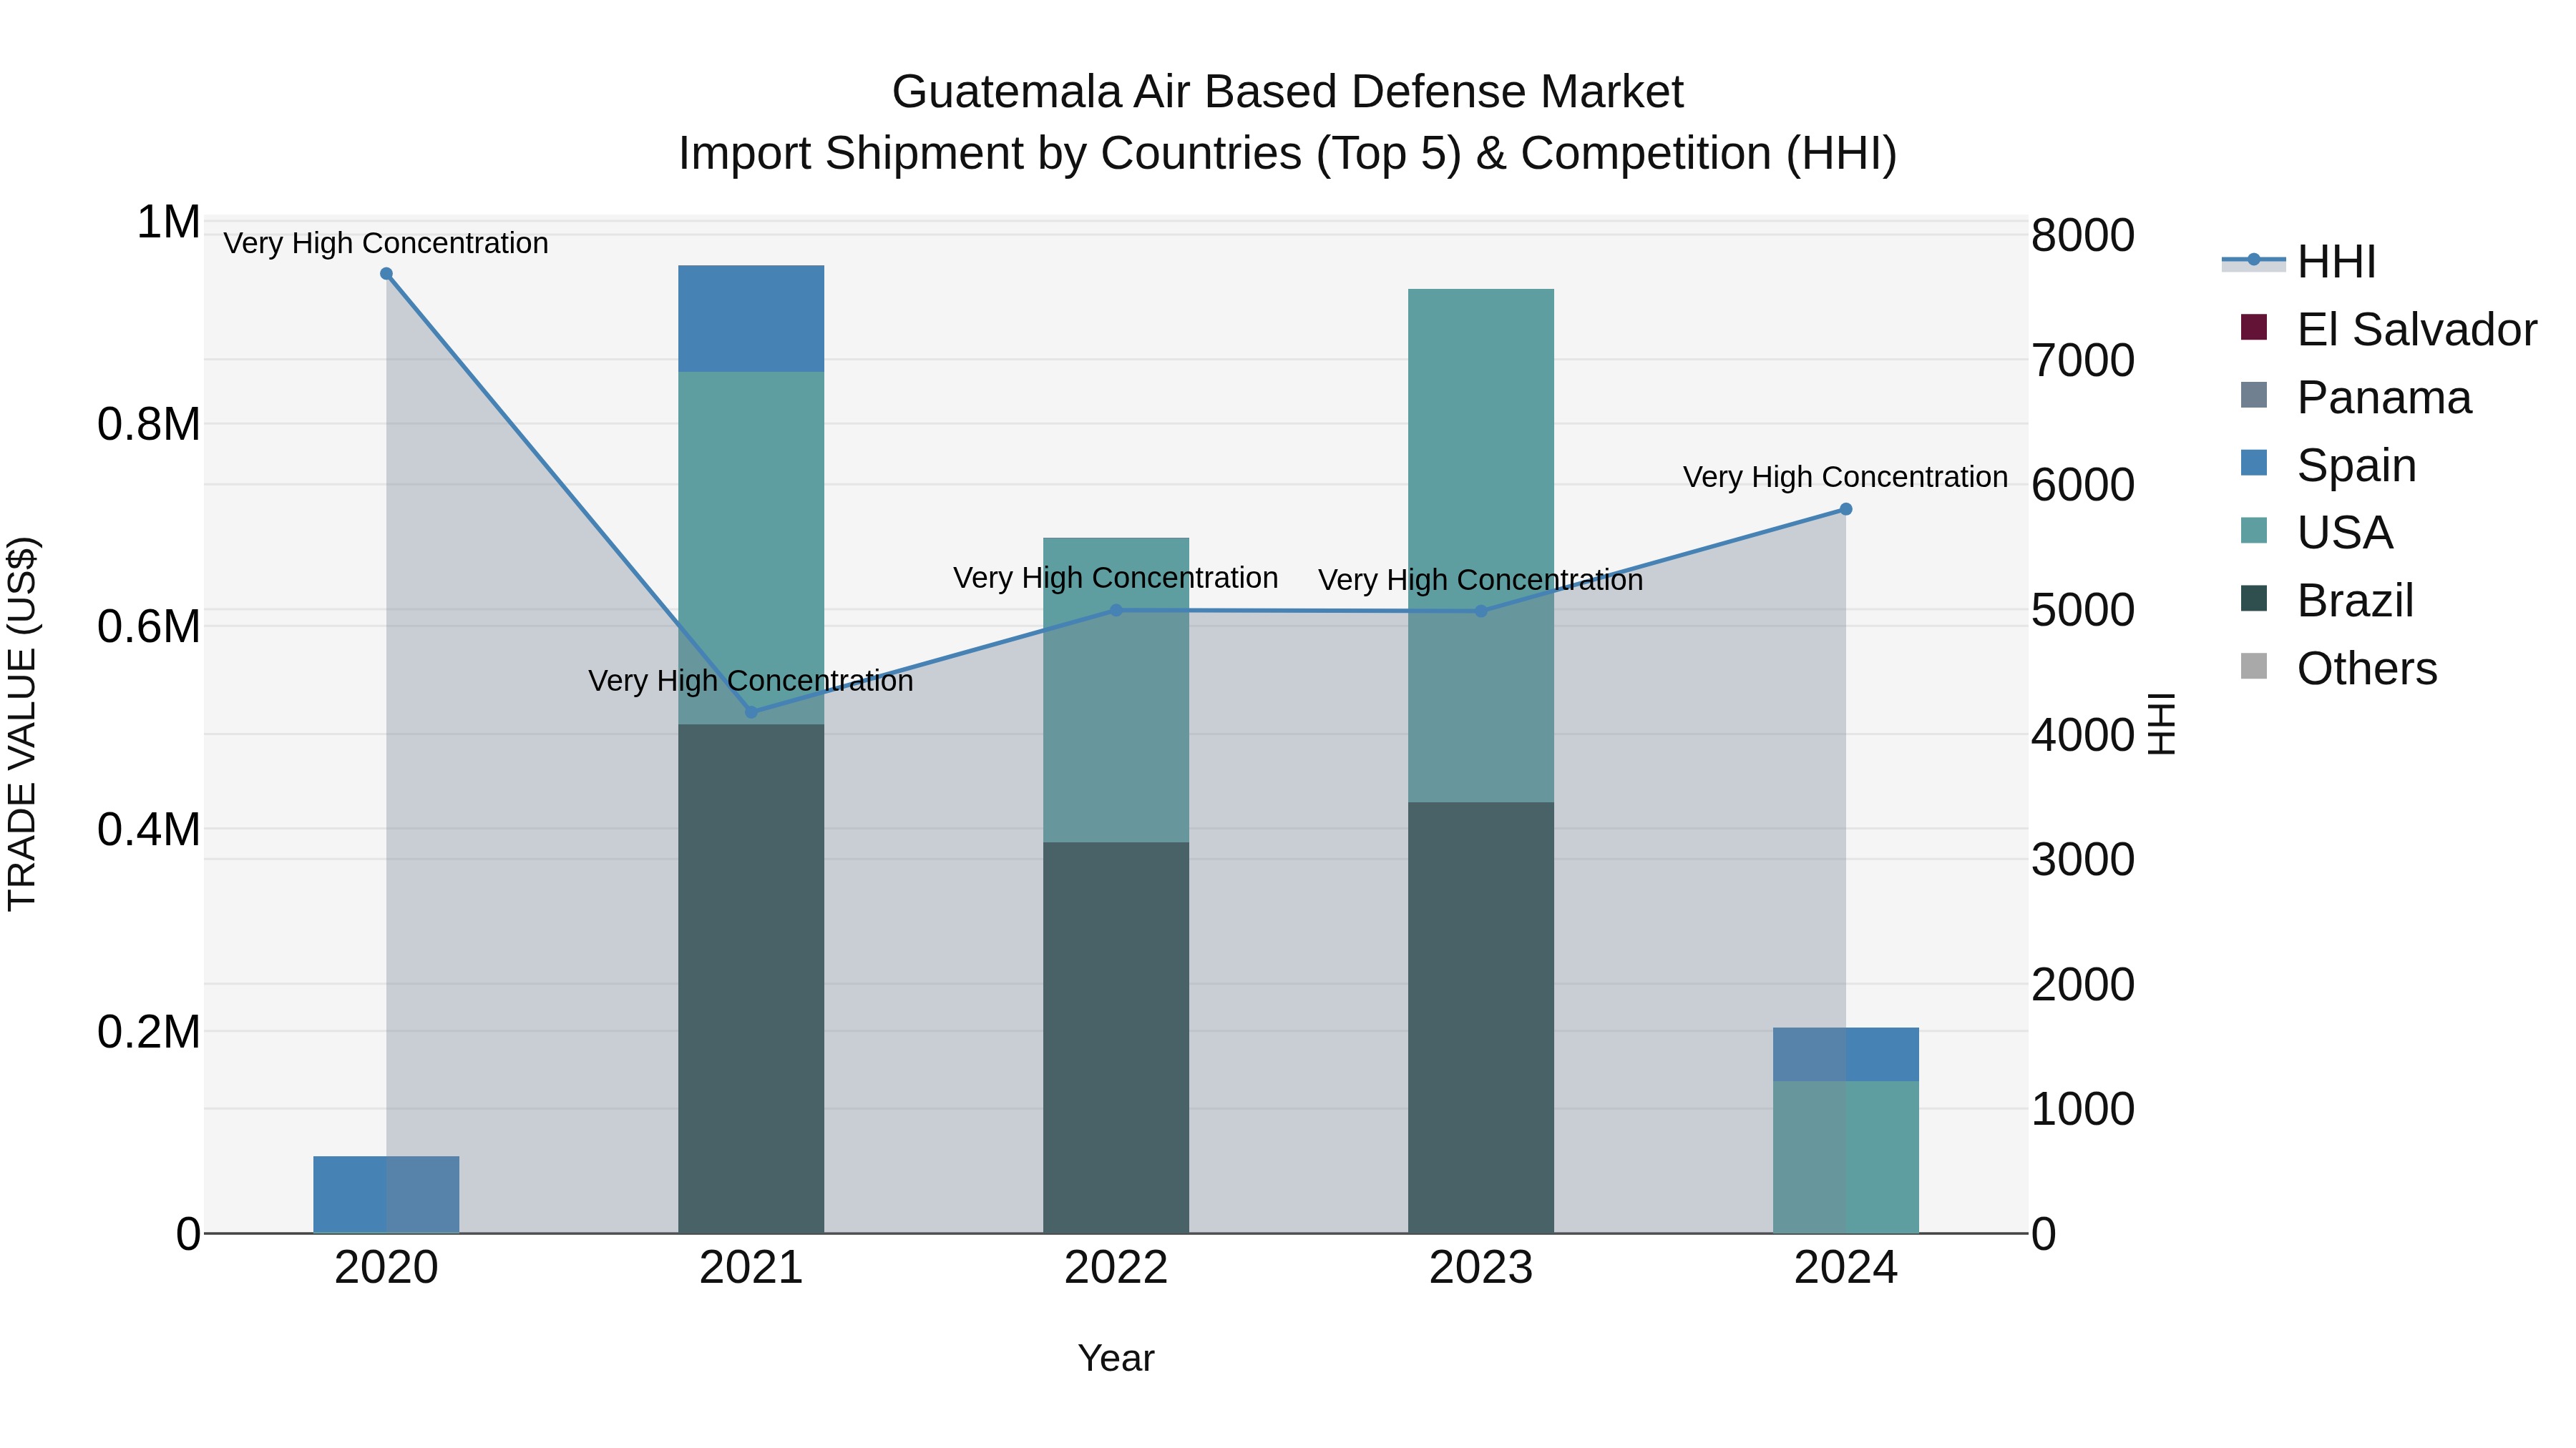Select the Brazil bar segment for 2023

(x=1481, y=1018)
